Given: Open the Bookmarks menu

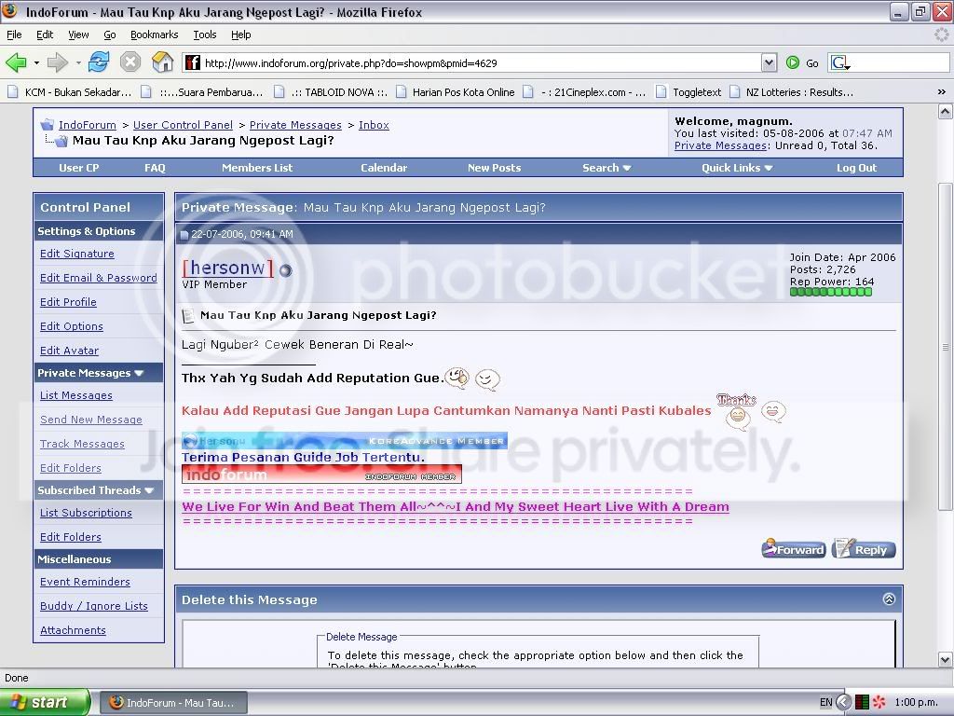Looking at the screenshot, I should [154, 34].
